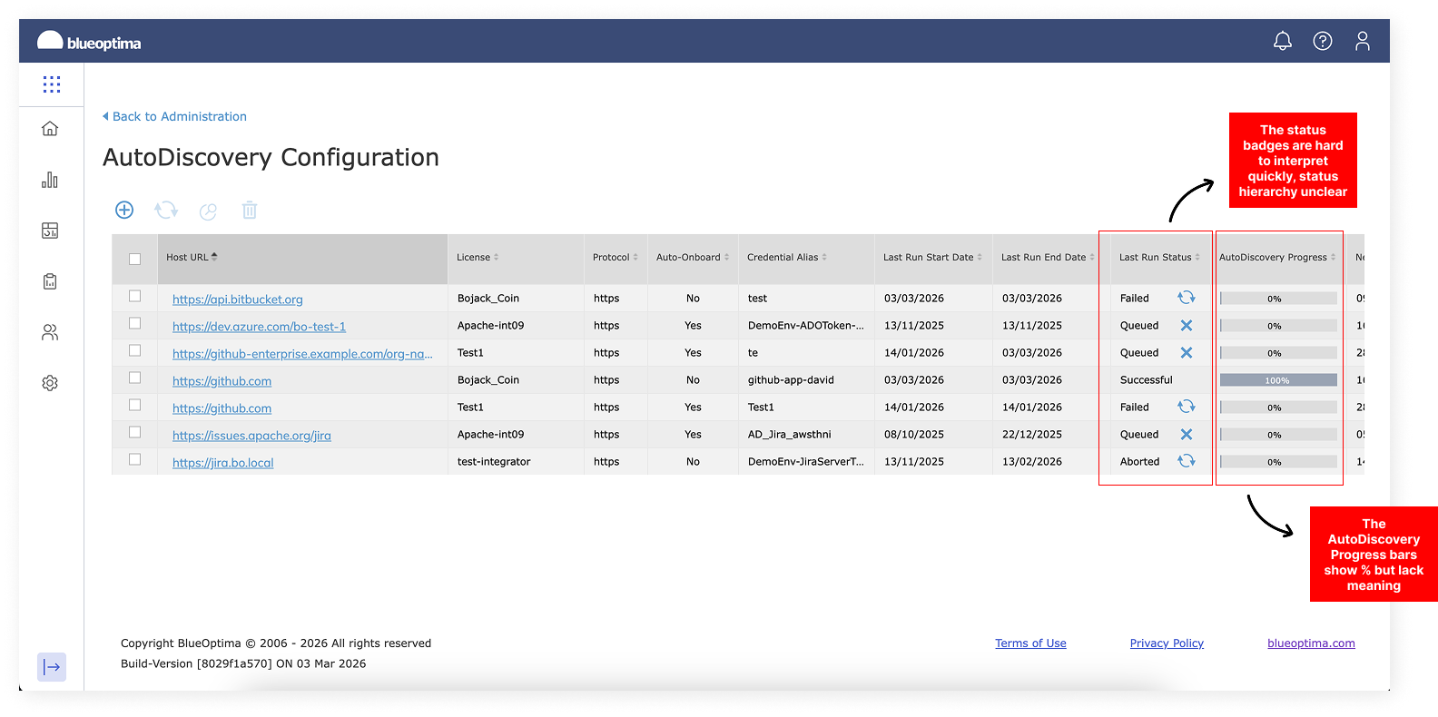Sort table by Host URL column
Viewport: 1438px width, 717px height.
(x=192, y=257)
